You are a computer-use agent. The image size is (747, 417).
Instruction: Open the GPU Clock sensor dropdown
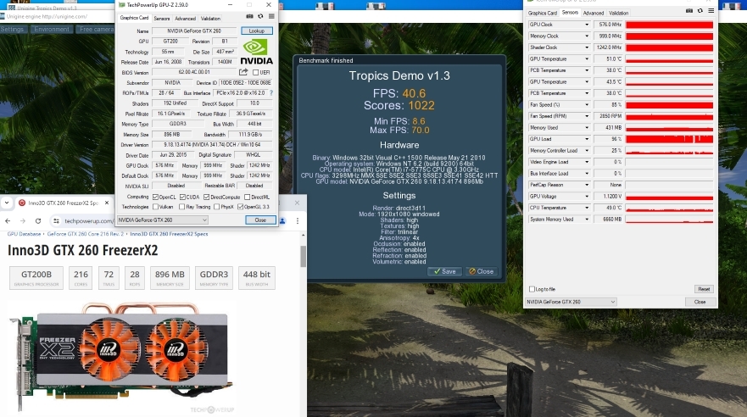point(587,25)
